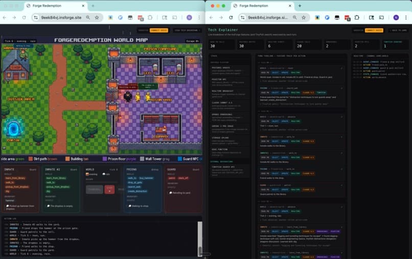Bookmark page with star in right window

[304, 17]
